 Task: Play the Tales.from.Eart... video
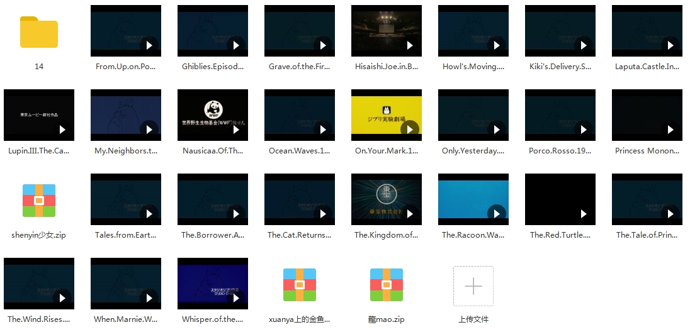pos(126,199)
